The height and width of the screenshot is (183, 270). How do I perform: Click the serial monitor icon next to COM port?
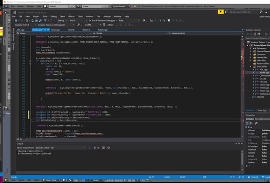[104, 25]
